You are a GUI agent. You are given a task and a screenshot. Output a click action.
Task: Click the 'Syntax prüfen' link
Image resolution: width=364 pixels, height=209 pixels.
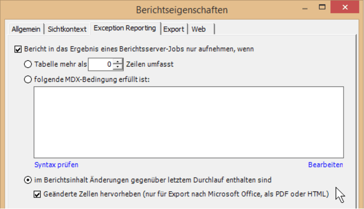(56, 165)
